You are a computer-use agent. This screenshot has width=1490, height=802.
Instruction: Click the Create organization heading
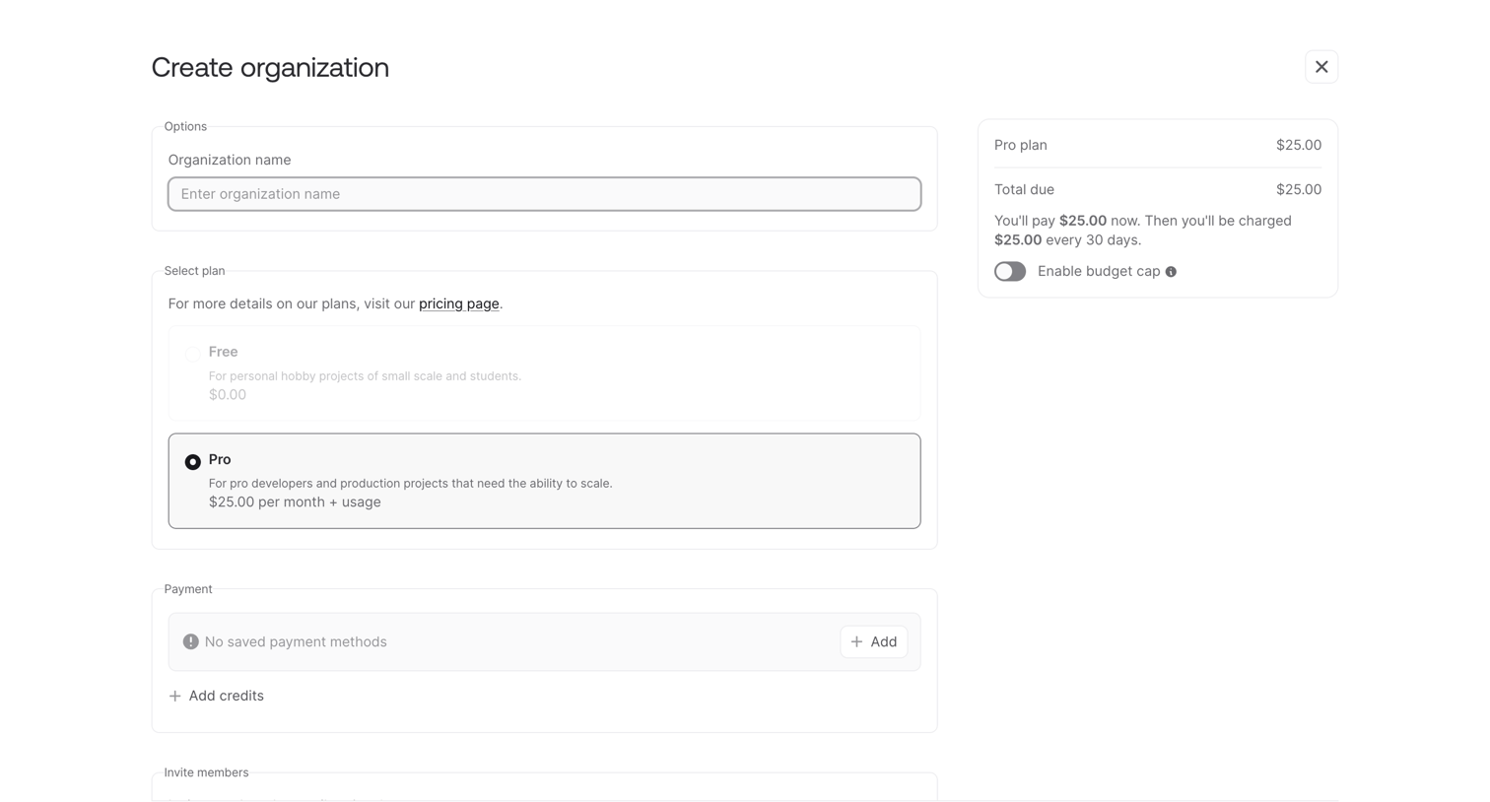coord(270,67)
